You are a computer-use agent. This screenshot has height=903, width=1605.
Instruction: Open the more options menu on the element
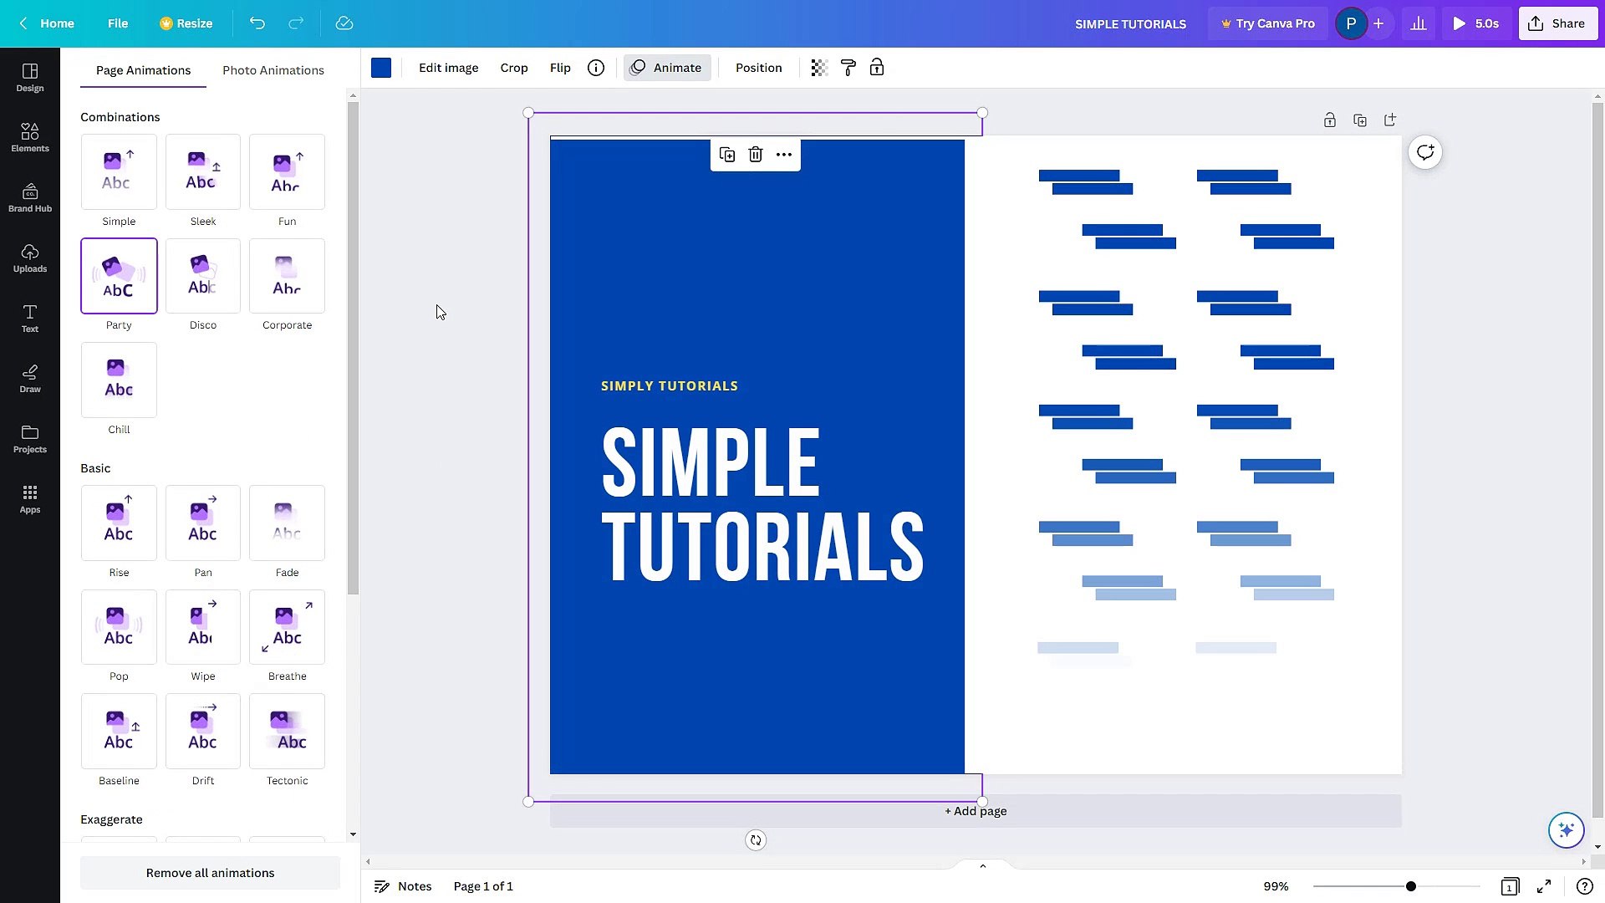784,155
